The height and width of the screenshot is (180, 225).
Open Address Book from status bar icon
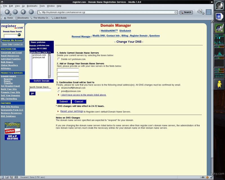(x=16, y=177)
